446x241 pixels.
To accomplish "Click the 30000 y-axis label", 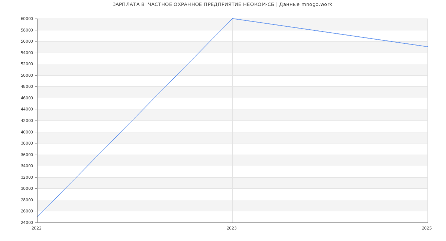I will 27,188.
